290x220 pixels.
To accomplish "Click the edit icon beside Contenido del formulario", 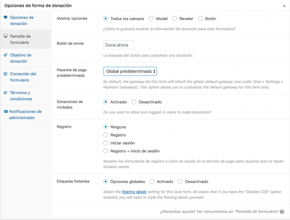I will pos(6,74).
